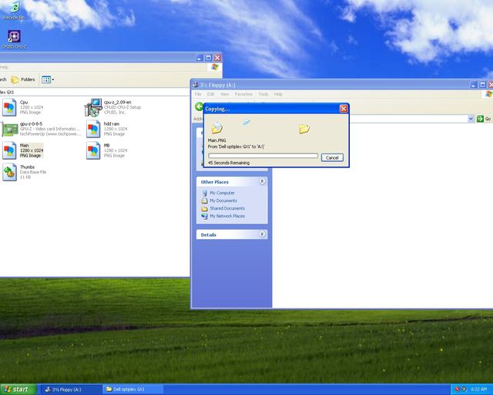493x395 pixels.
Task: Click the destination folder icon in Copying dialog
Action: (304, 129)
